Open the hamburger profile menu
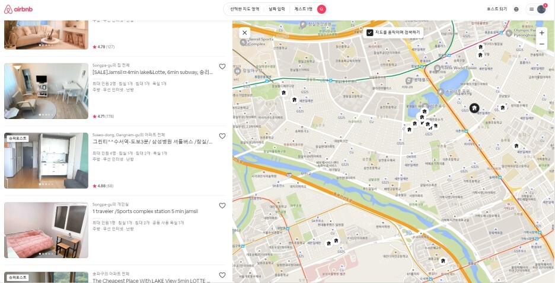This screenshot has height=283, width=555. [531, 9]
